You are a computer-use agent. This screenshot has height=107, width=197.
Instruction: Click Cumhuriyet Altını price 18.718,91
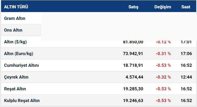tap(133, 65)
